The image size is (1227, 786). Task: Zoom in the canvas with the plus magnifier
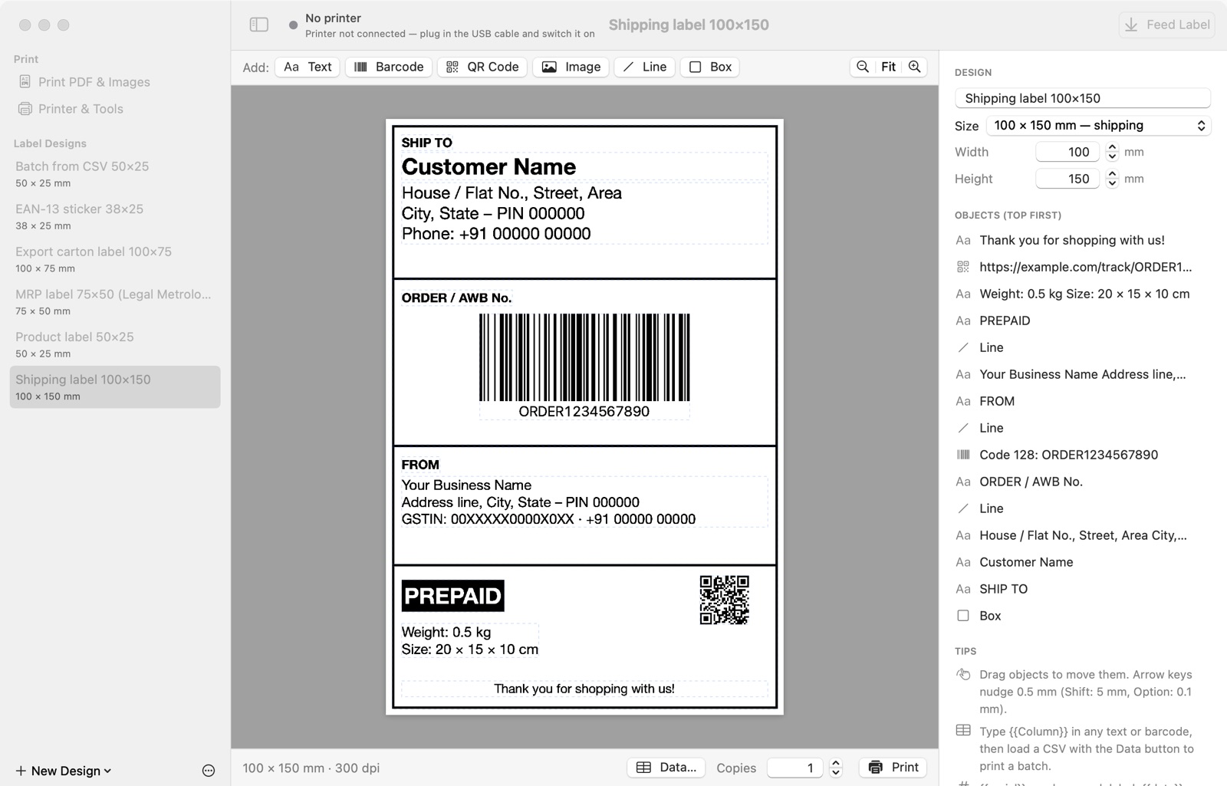click(915, 67)
